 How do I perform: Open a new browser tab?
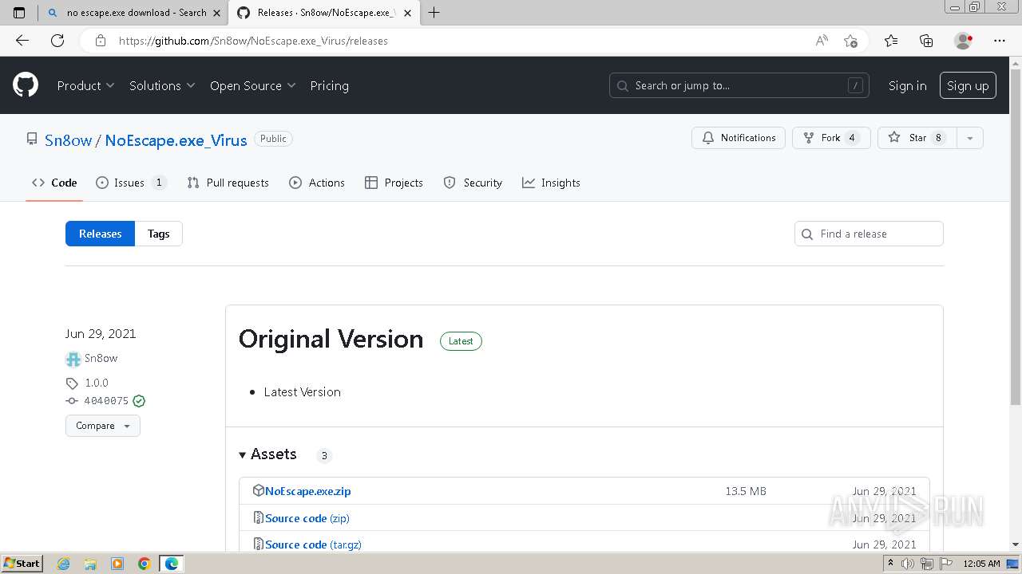[x=434, y=13]
